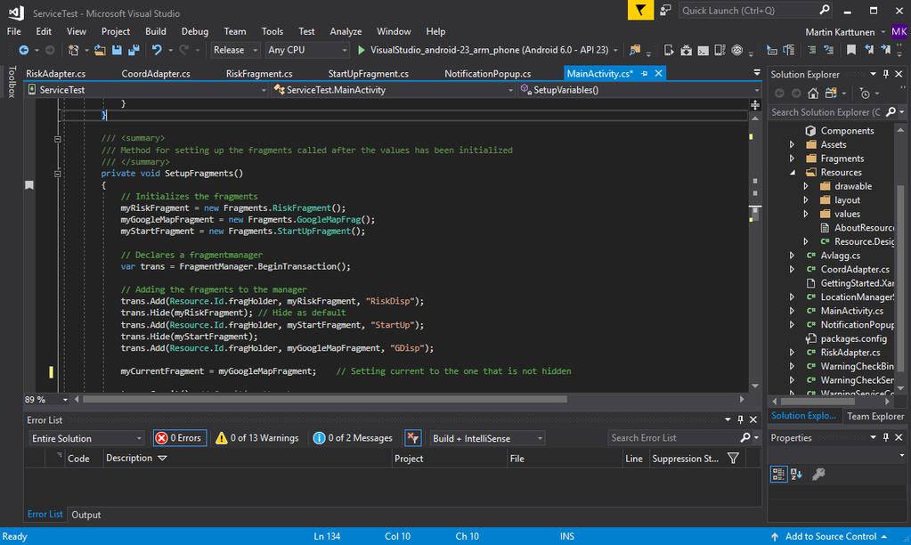Toggle the Error List column filter funnel

coord(733,459)
